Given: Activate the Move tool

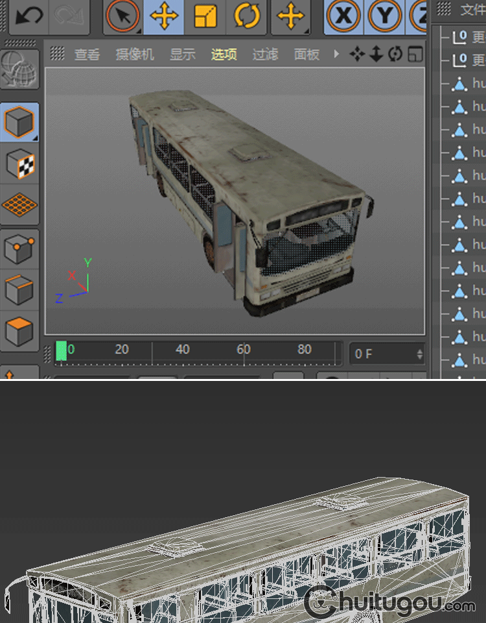Looking at the screenshot, I should (x=164, y=16).
